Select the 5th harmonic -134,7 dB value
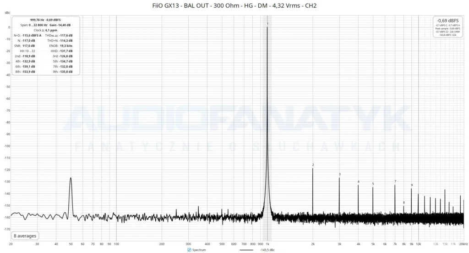This screenshot has height=253, width=469. (66, 61)
